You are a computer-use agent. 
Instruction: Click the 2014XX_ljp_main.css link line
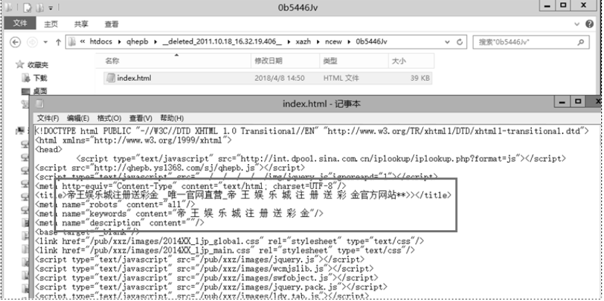click(224, 250)
